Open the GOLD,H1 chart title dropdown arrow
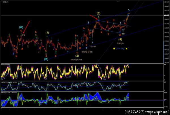This screenshot has width=170, height=115. point(2,2)
